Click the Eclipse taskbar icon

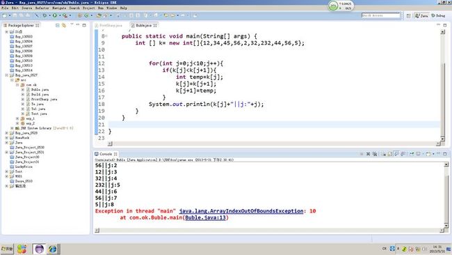(x=39, y=249)
